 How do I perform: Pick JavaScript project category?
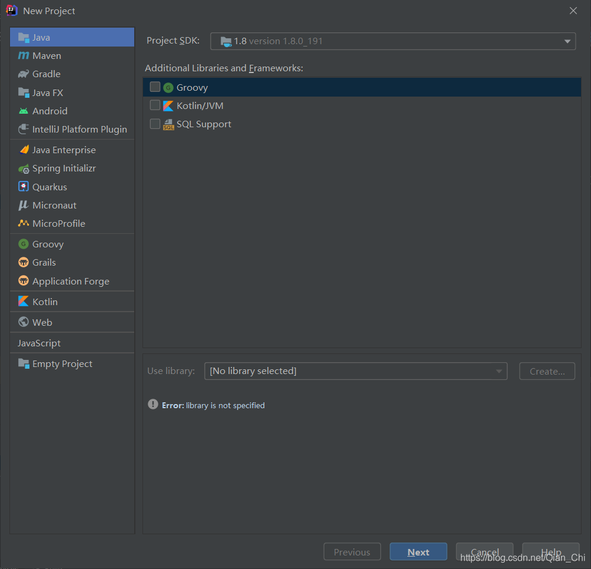[x=72, y=343]
